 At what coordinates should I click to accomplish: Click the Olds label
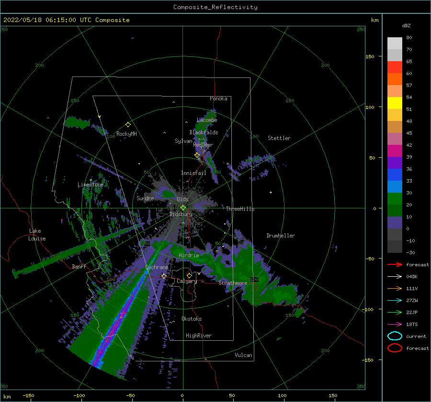coord(182,199)
